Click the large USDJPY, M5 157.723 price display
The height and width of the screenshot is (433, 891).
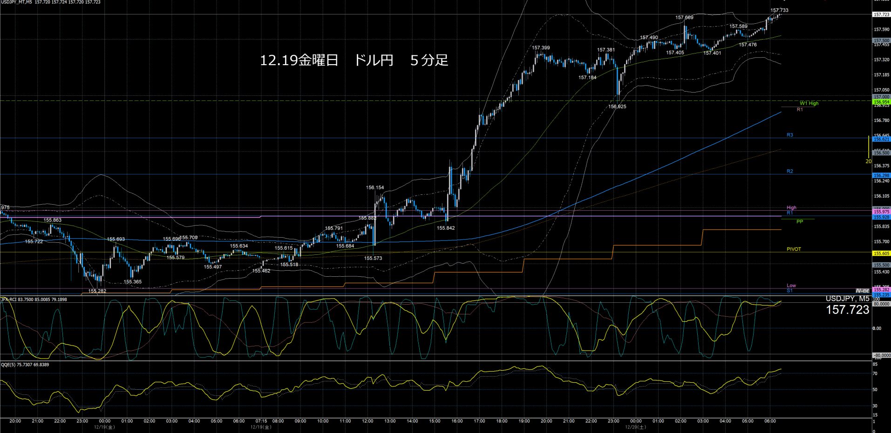tap(847, 306)
